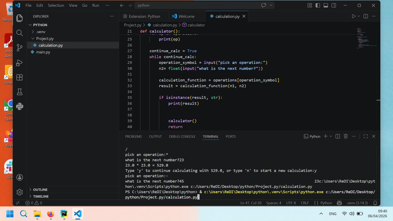Viewport: 393px width, 221px height.
Task: Open Explorer views and more actions ellipsis
Action: (x=112, y=16)
